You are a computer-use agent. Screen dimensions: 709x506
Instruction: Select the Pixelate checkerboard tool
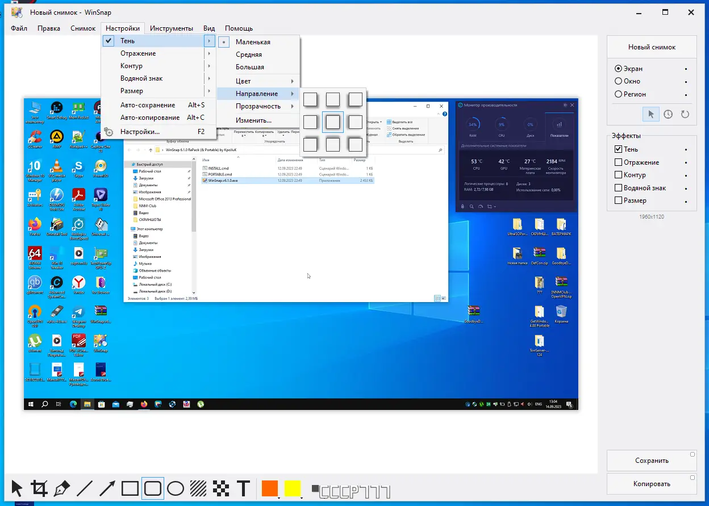coord(221,488)
